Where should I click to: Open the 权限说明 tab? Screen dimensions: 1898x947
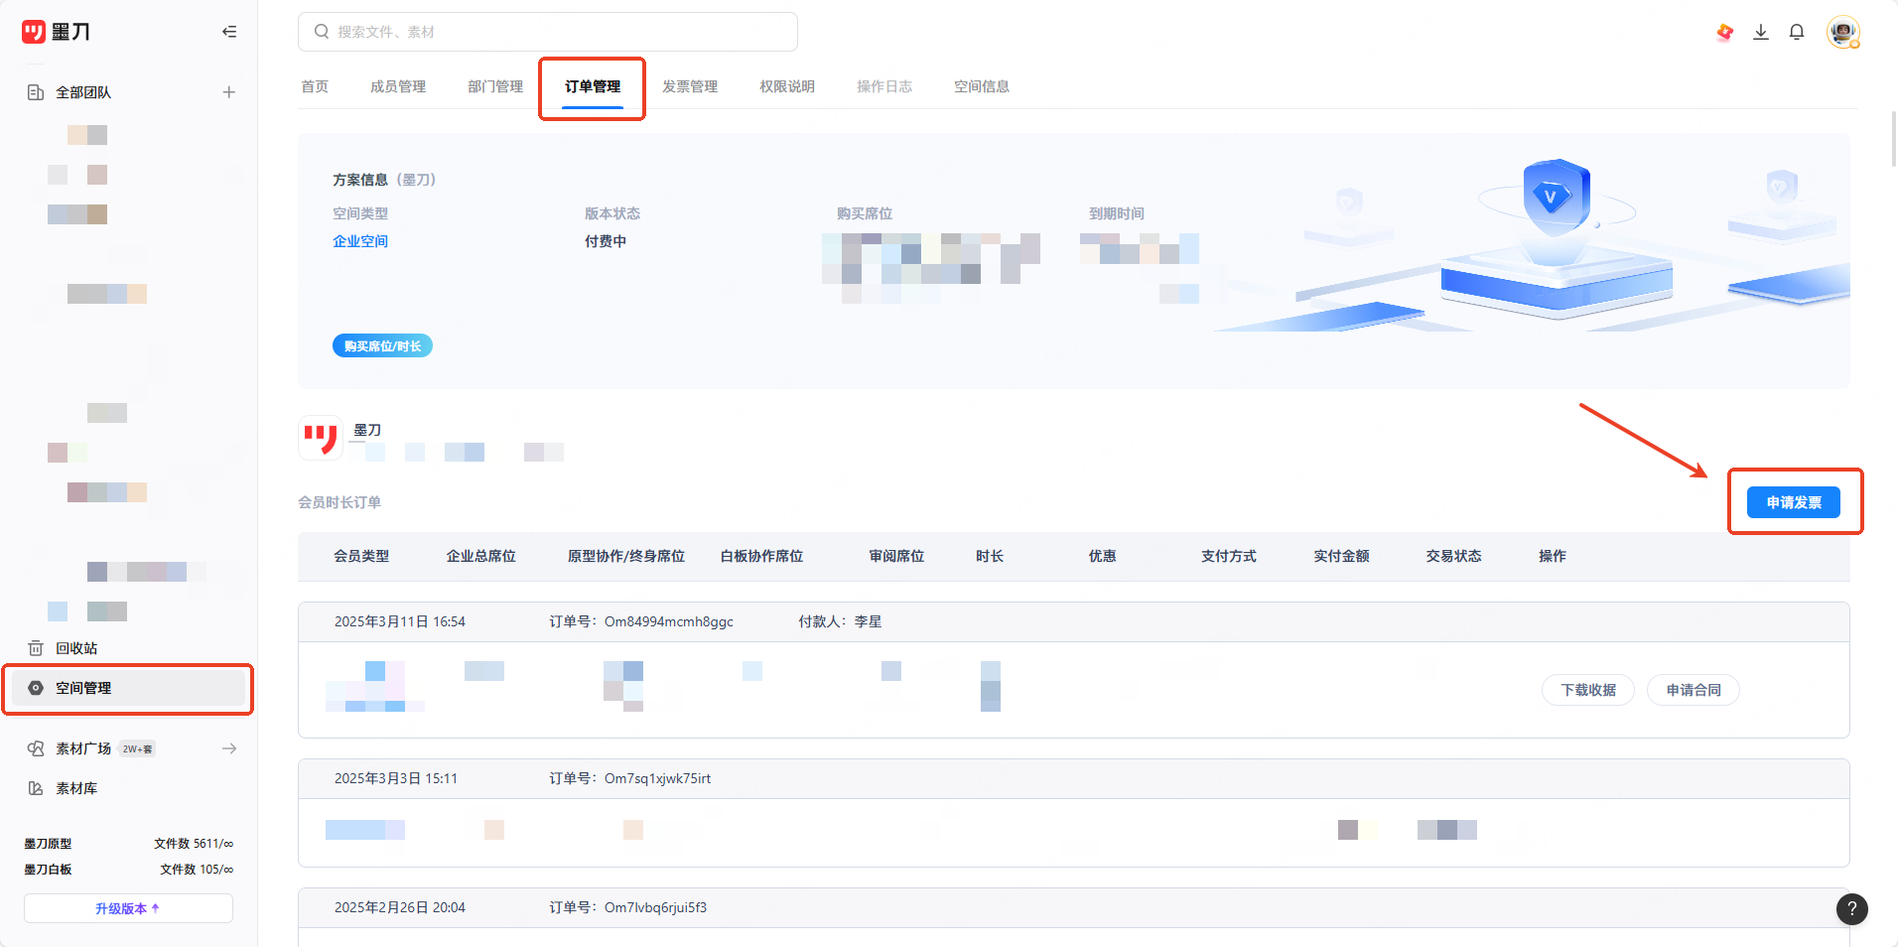pyautogui.click(x=787, y=86)
